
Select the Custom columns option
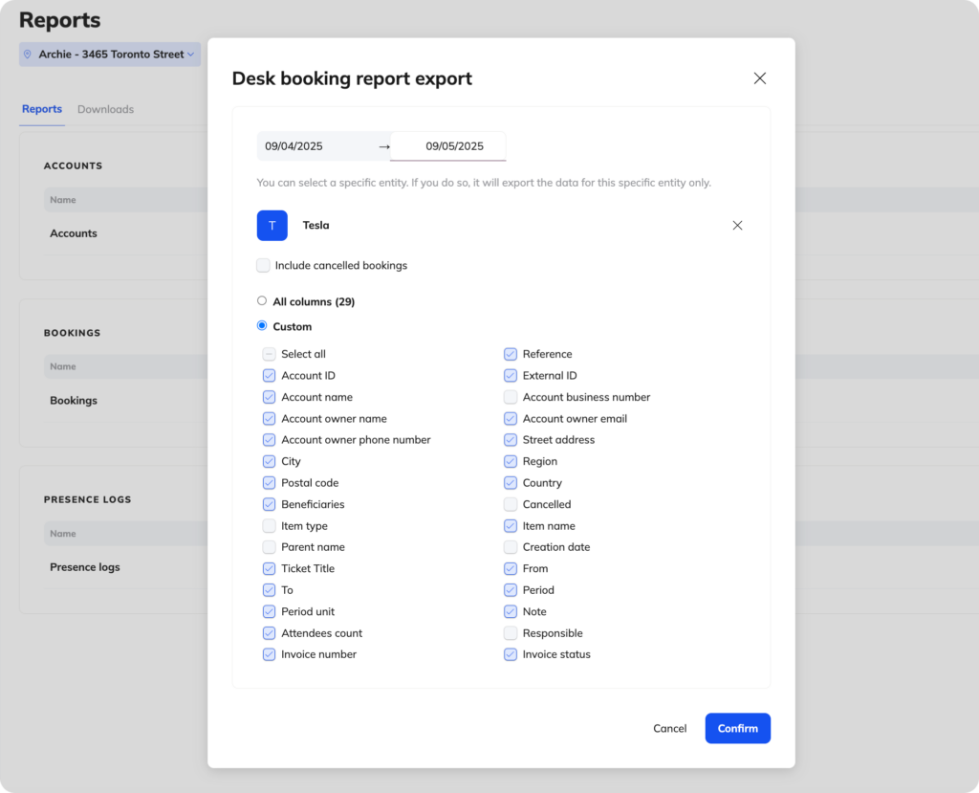click(261, 325)
